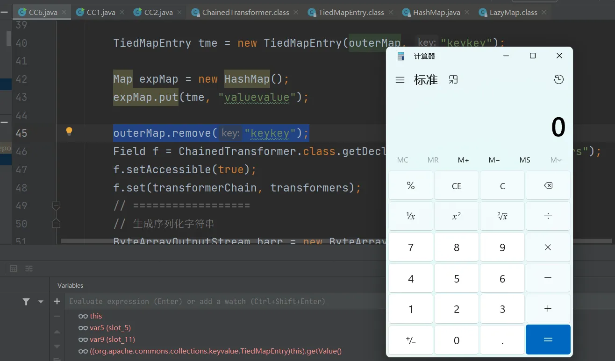Click the multiply operator button
This screenshot has height=361, width=615.
548,247
